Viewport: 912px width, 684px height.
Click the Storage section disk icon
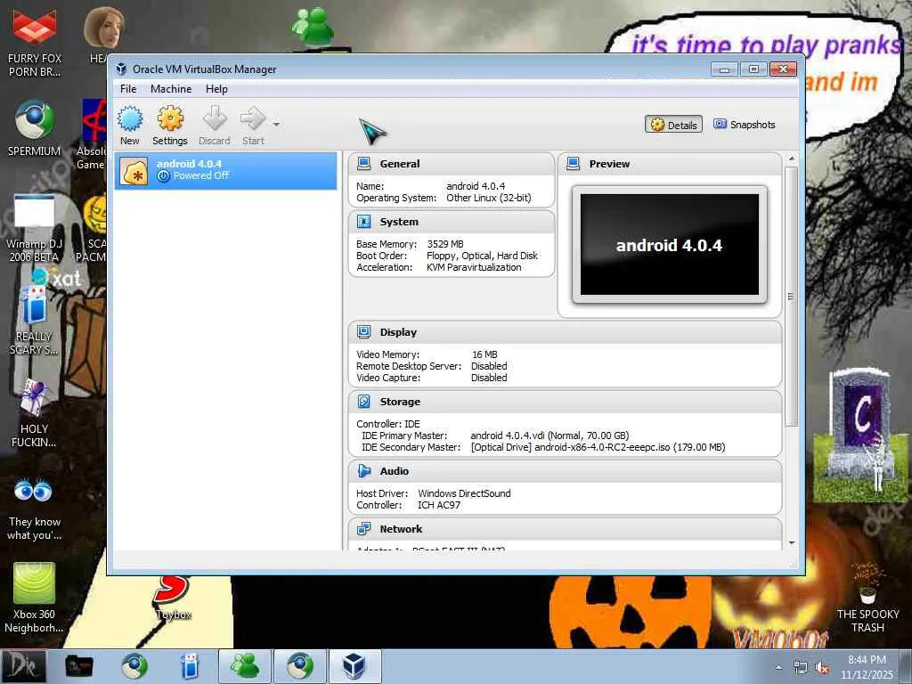pyautogui.click(x=364, y=402)
